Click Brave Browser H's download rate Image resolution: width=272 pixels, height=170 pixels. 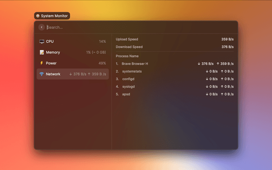tap(206, 64)
